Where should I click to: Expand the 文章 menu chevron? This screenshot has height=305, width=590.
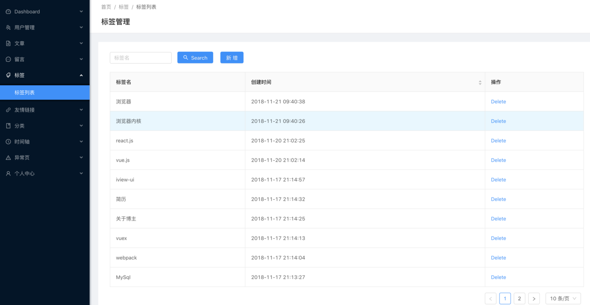81,43
